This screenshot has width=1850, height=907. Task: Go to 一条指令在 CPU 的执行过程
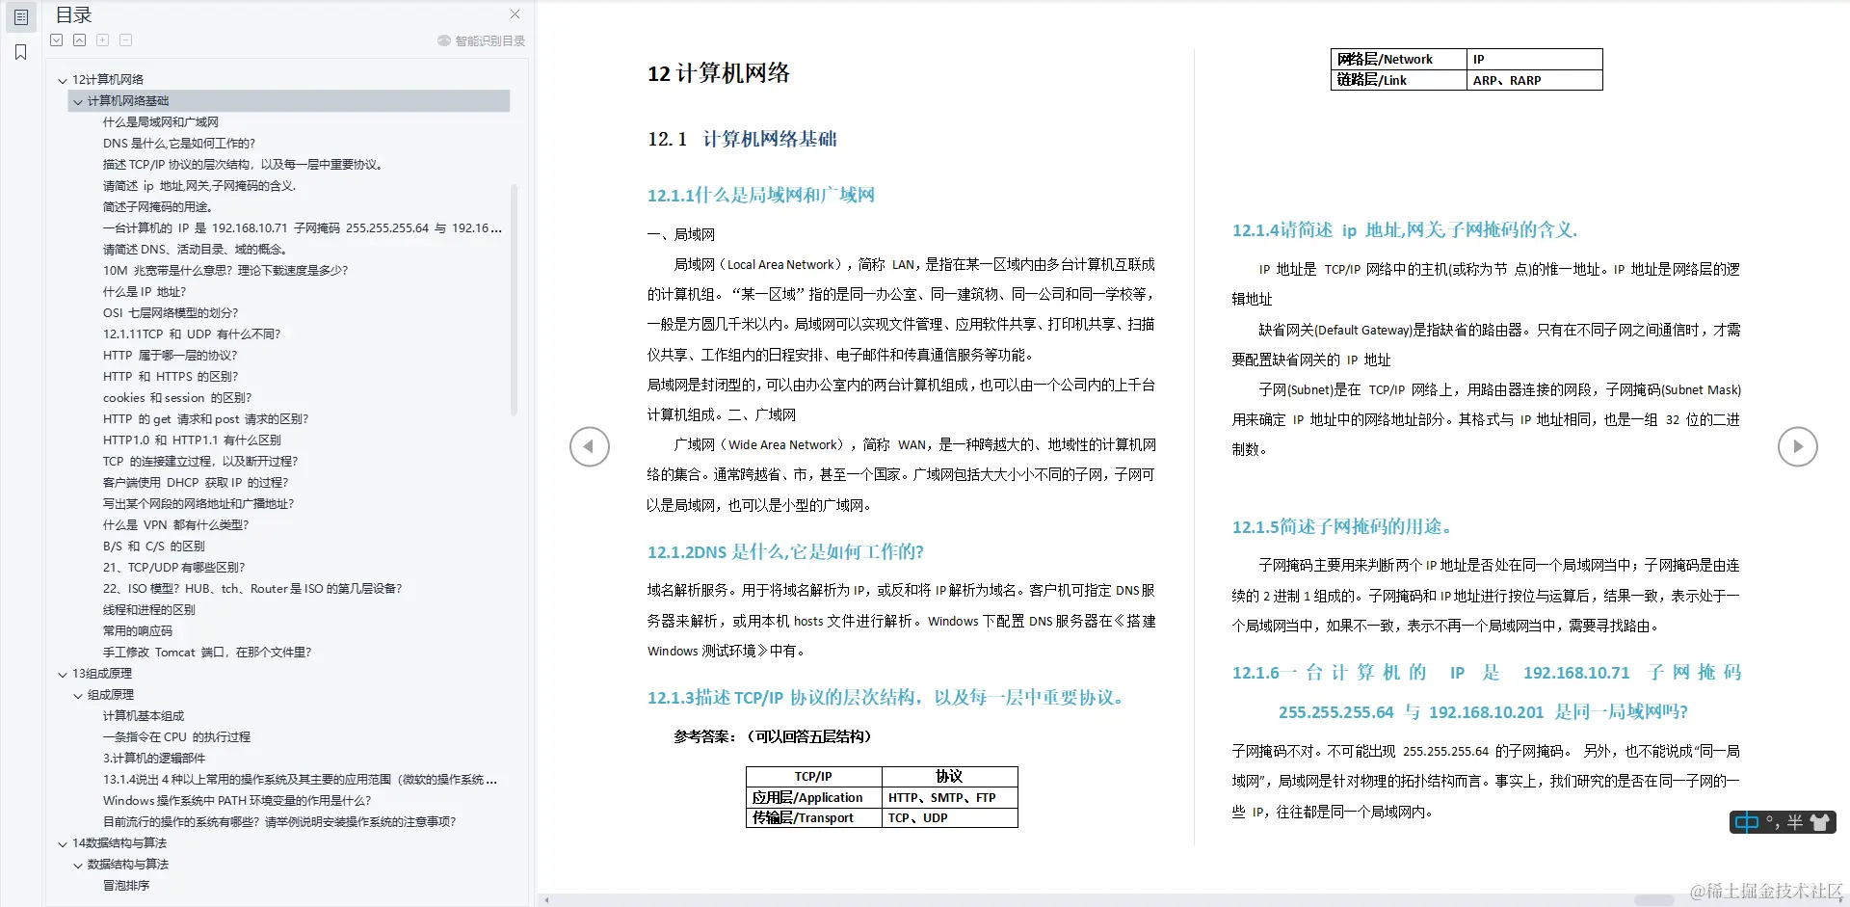coord(176,737)
